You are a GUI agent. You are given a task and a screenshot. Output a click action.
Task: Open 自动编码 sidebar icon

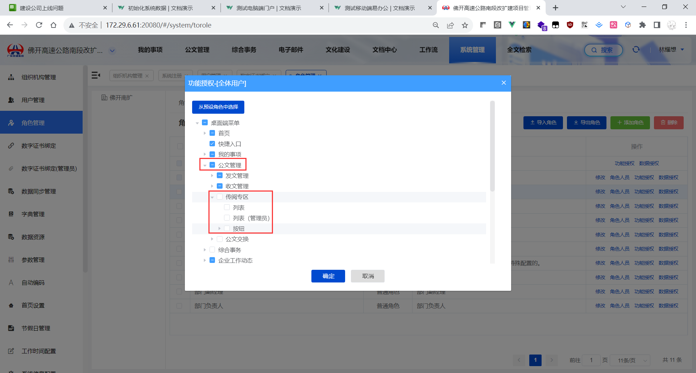coord(11,282)
